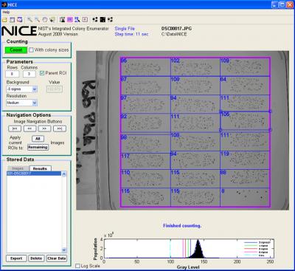Go to last image with >>| button
Screen dimensions: 295x271
pyautogui.click(x=60, y=128)
